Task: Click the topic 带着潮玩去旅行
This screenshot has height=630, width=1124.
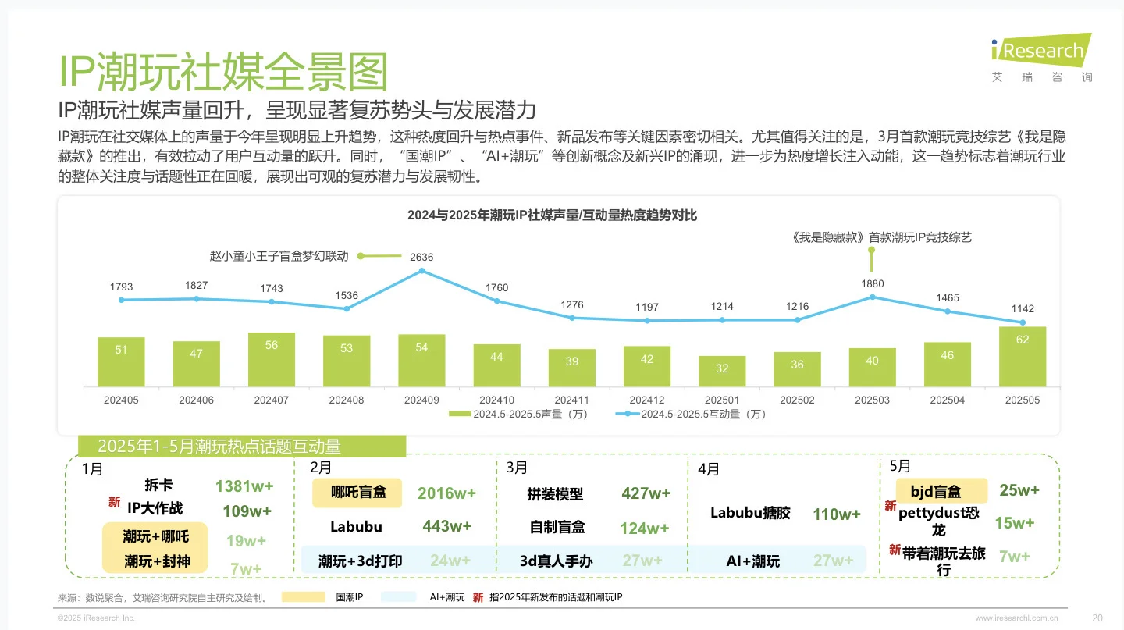Action: coord(944,561)
